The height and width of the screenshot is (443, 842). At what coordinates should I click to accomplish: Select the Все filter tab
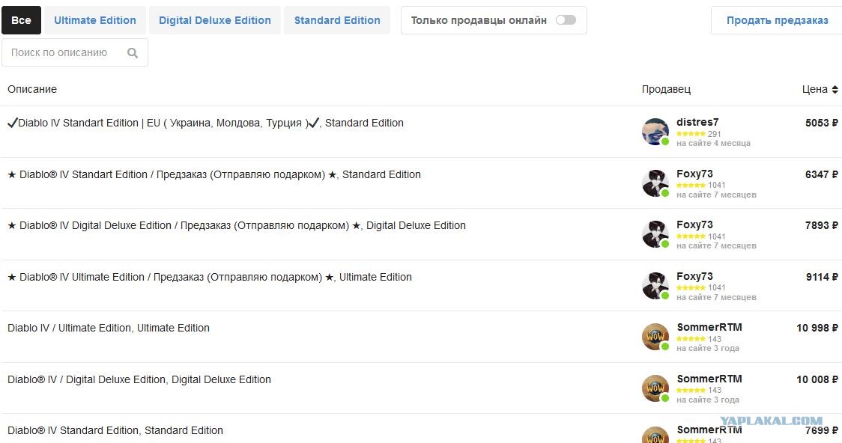(x=21, y=20)
